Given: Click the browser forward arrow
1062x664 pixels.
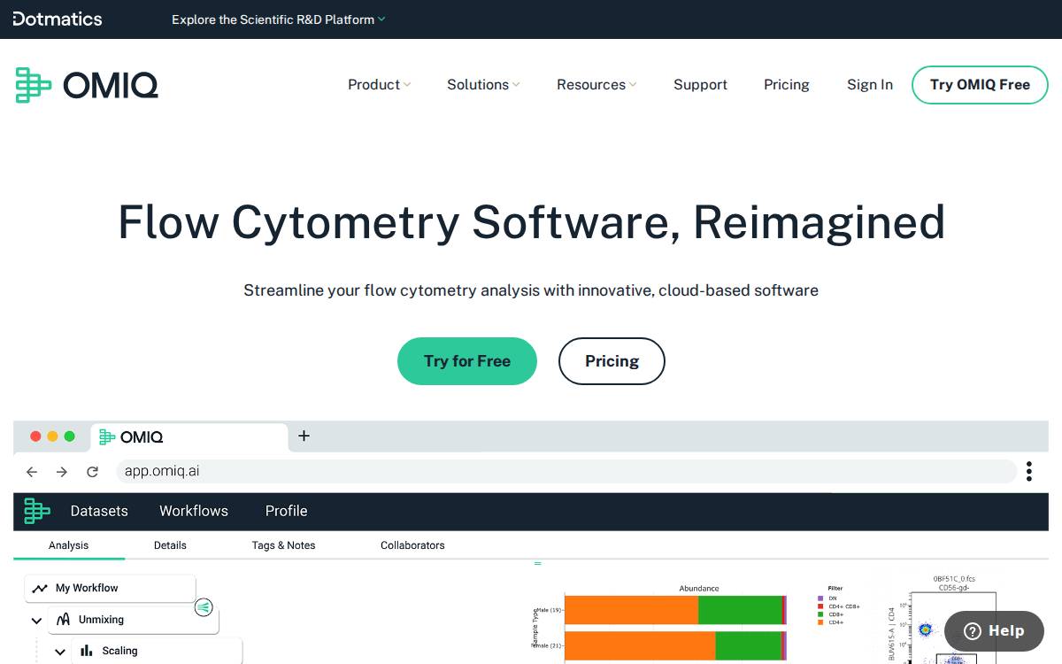Looking at the screenshot, I should (x=62, y=472).
